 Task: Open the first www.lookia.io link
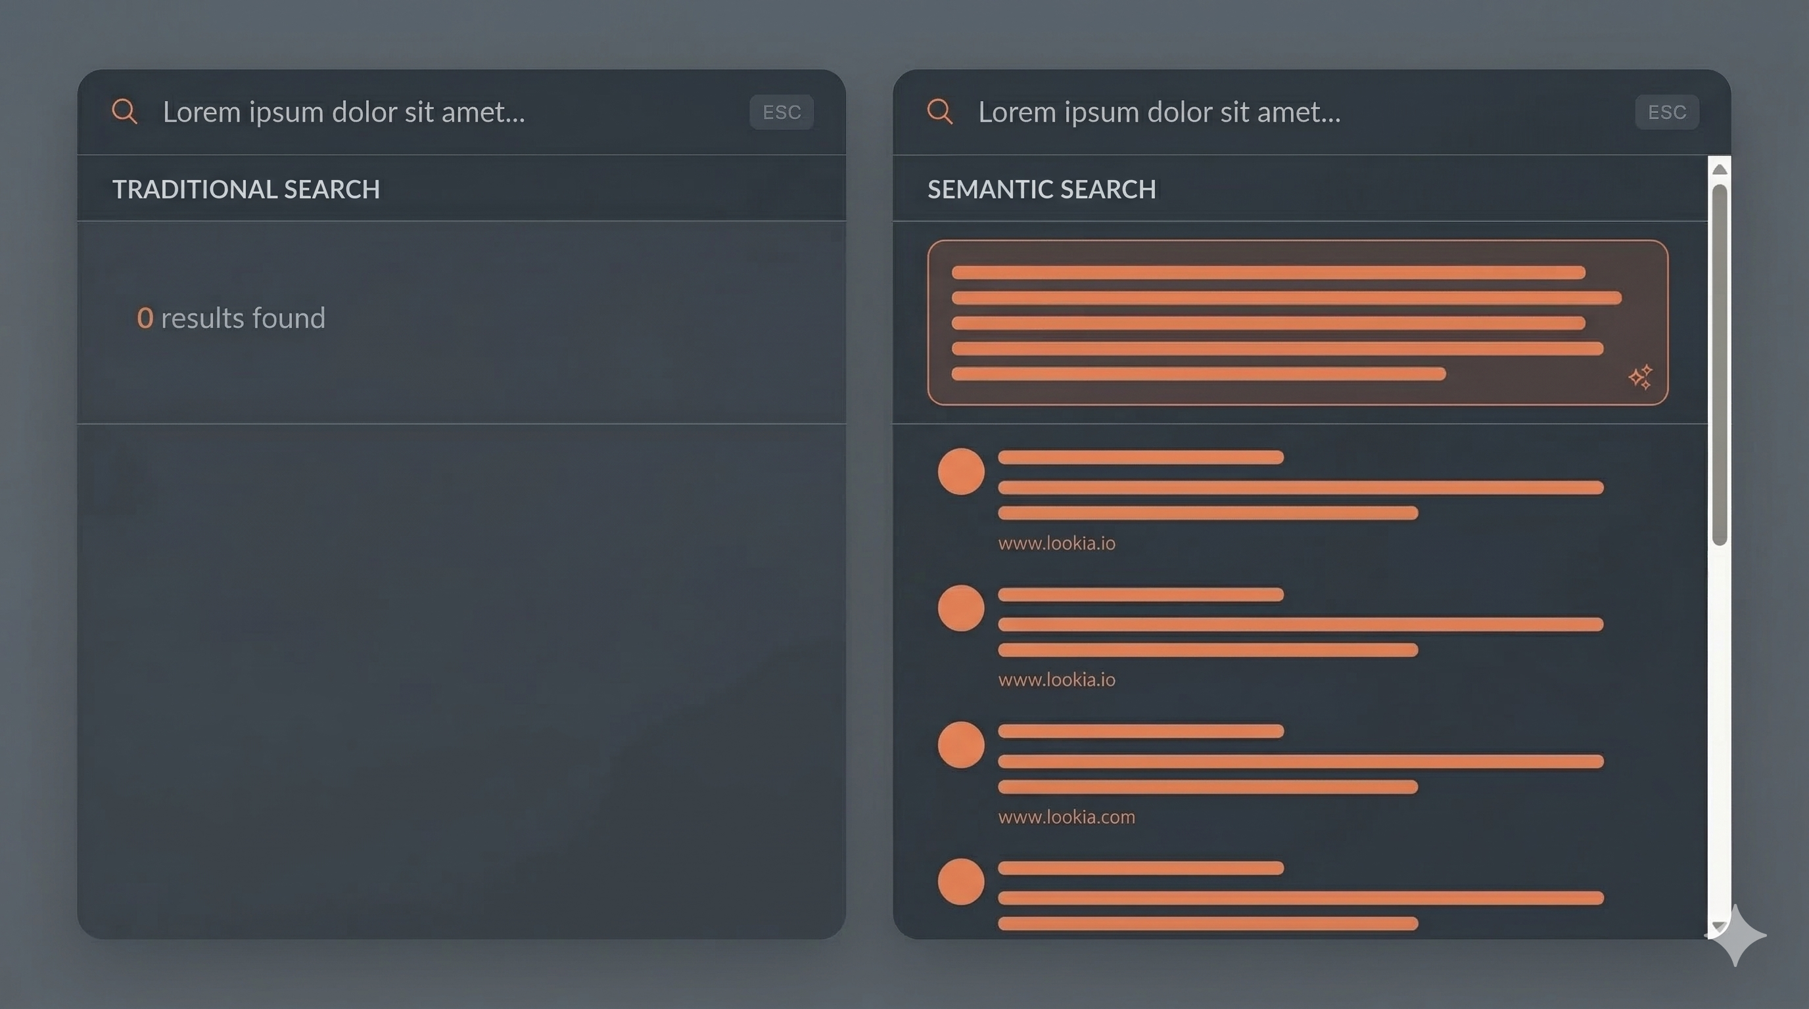click(1058, 543)
